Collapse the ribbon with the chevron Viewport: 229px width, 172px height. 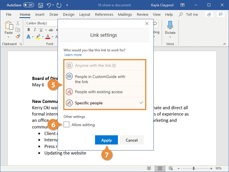click(x=224, y=44)
